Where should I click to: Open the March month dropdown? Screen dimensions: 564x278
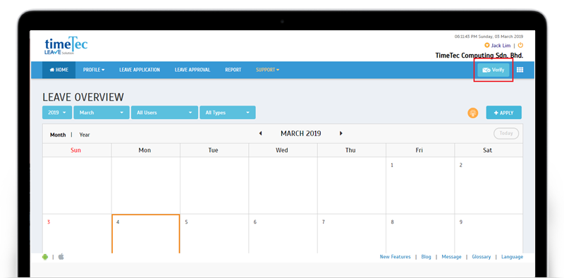102,113
